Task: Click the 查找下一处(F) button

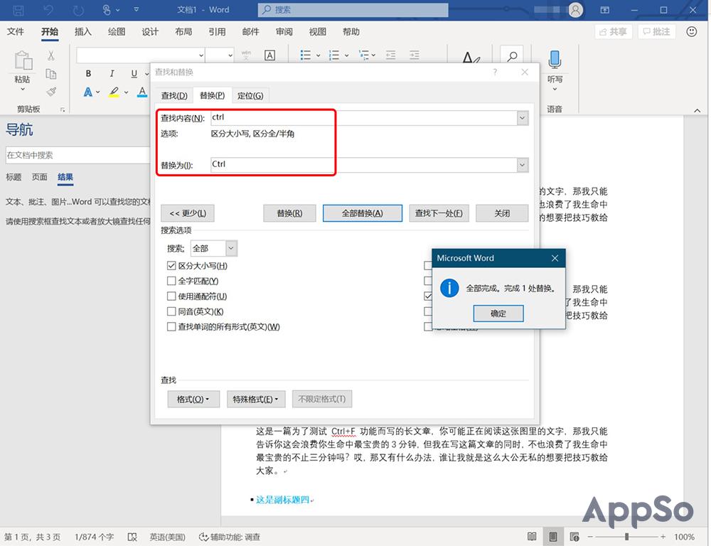Action: [439, 213]
